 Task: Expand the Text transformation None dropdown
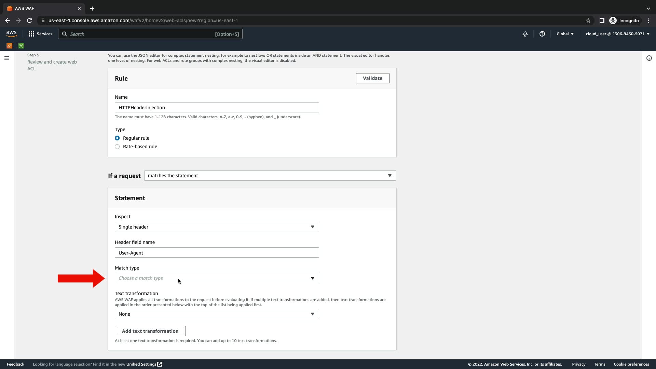tap(217, 314)
